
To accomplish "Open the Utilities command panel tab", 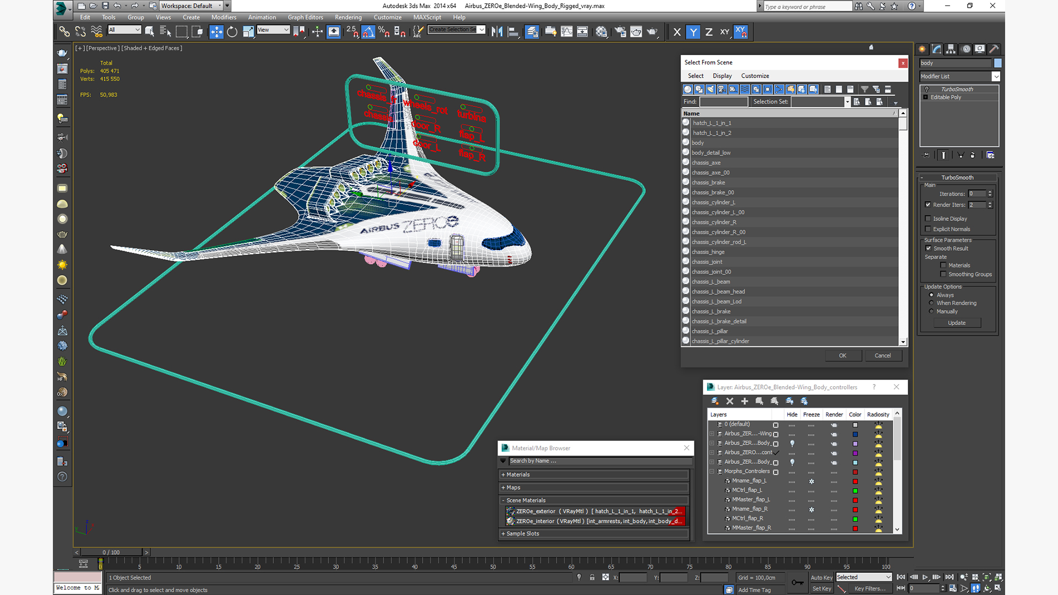I will (x=994, y=49).
